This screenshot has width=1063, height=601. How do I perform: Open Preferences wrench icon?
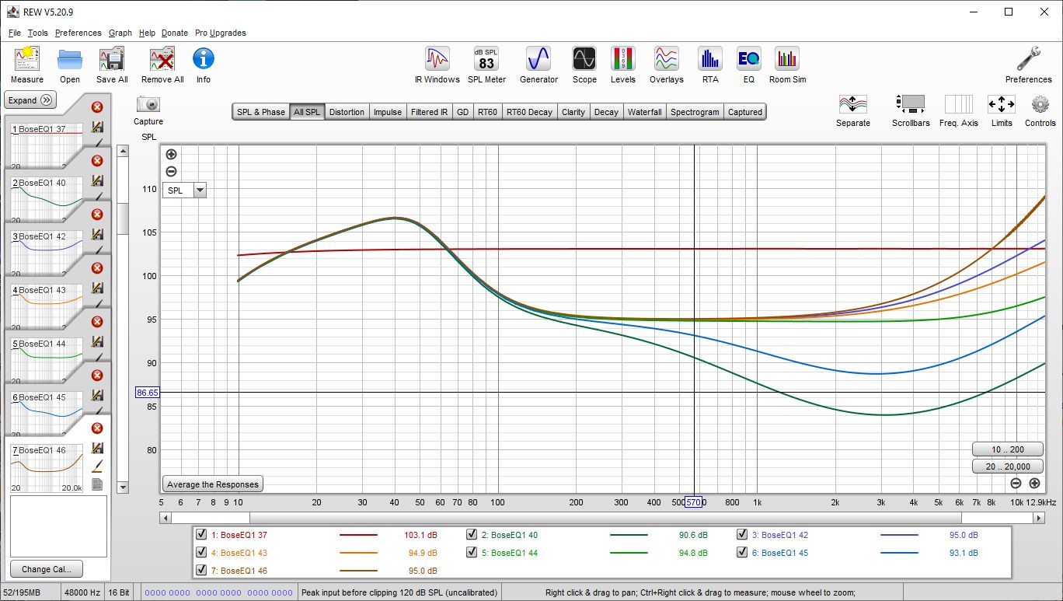pos(1029,59)
